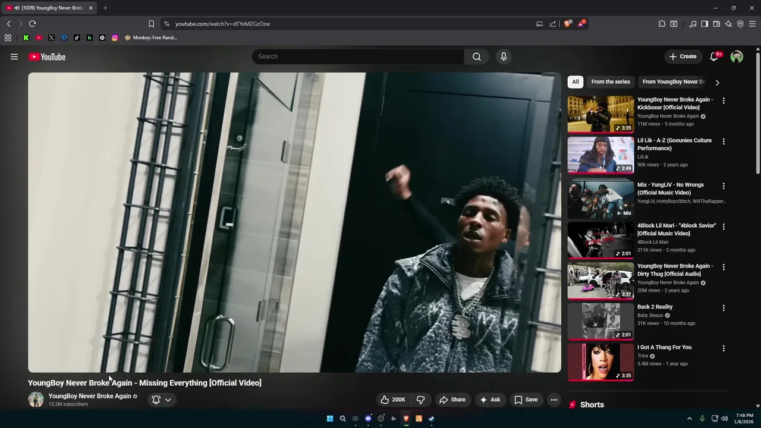Open options for I Got A Thang For You
The image size is (761, 428).
click(724, 348)
